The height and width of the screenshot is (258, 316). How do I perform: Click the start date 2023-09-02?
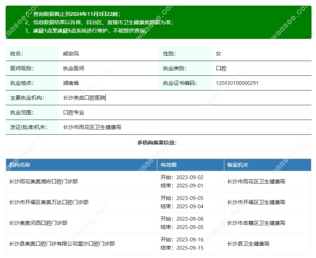[190, 177]
